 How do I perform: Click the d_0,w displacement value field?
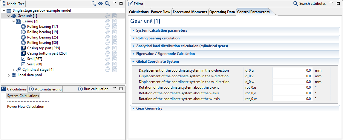(293, 82)
